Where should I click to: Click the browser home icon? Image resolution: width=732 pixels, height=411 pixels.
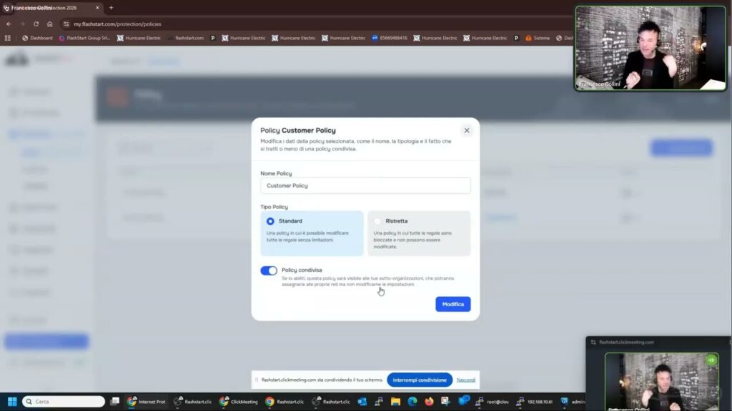point(50,24)
